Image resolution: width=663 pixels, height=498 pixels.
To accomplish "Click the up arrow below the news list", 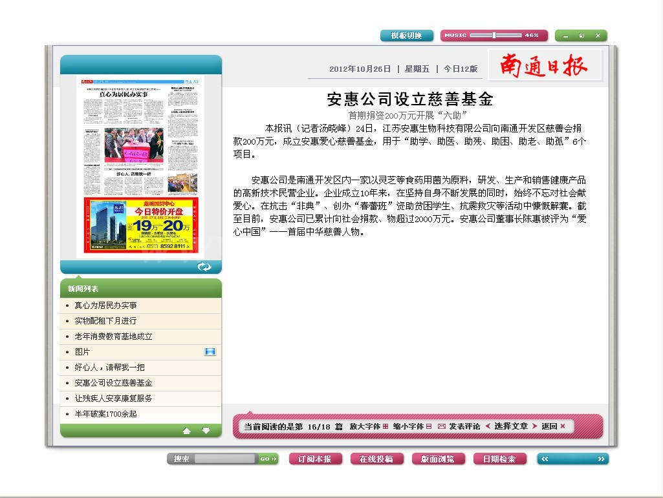I will (x=187, y=430).
